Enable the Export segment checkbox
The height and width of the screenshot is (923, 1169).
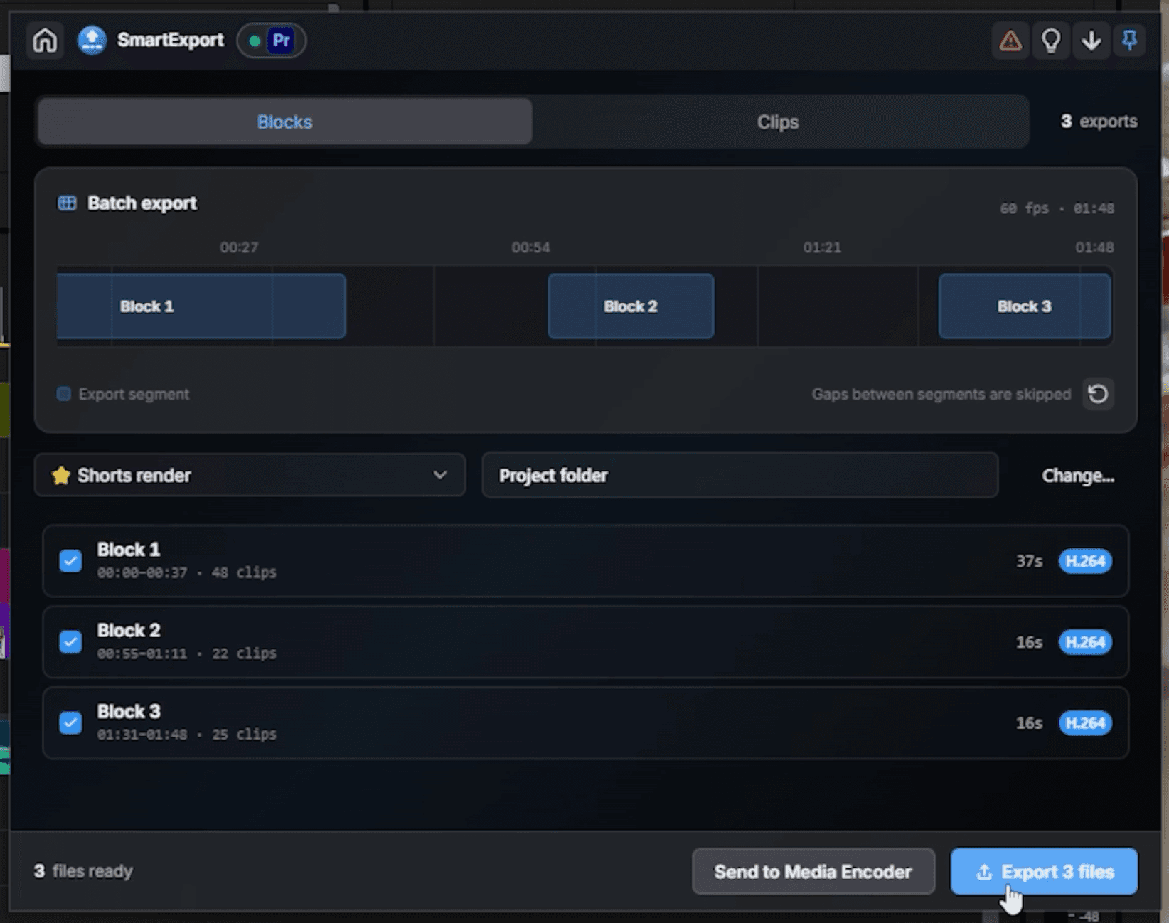coord(64,394)
